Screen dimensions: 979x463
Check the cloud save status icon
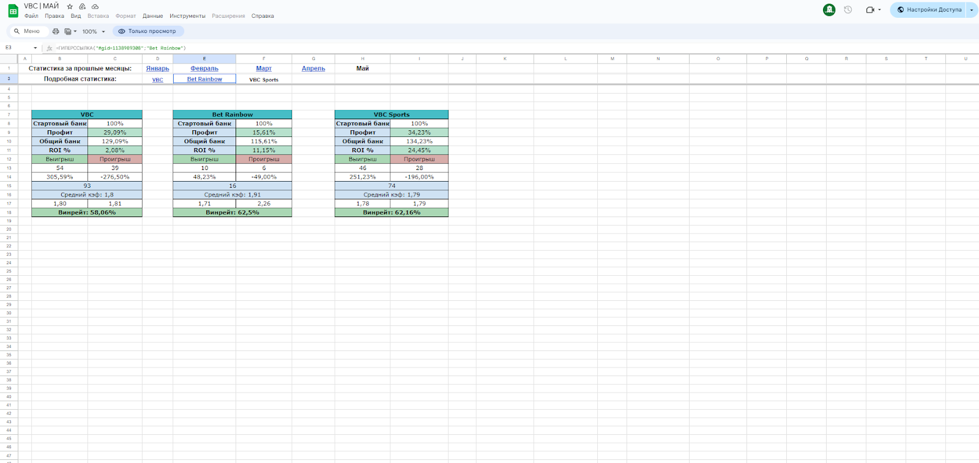point(95,7)
